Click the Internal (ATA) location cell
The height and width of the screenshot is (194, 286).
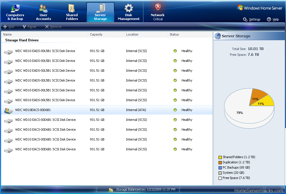(136, 110)
